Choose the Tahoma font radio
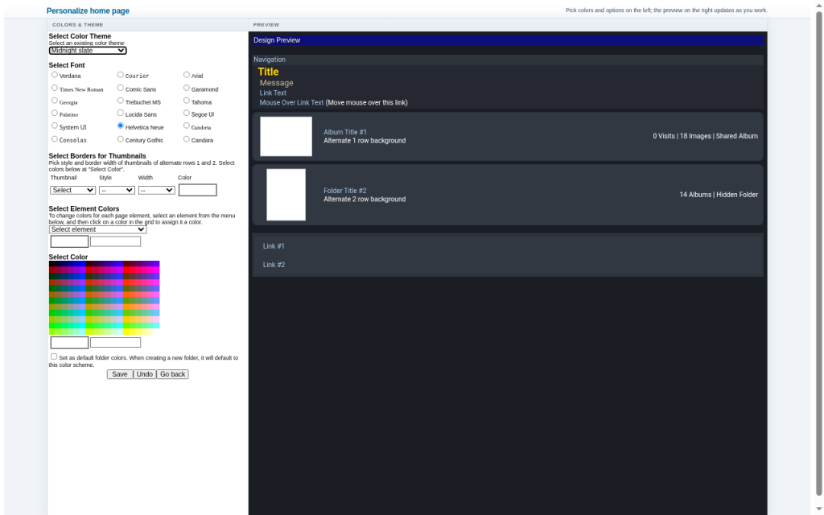 click(187, 101)
